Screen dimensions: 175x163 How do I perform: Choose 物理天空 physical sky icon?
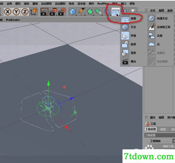pyautogui.click(x=152, y=19)
